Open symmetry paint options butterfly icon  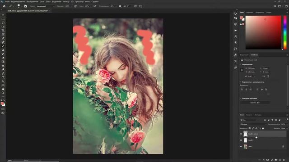140,6
